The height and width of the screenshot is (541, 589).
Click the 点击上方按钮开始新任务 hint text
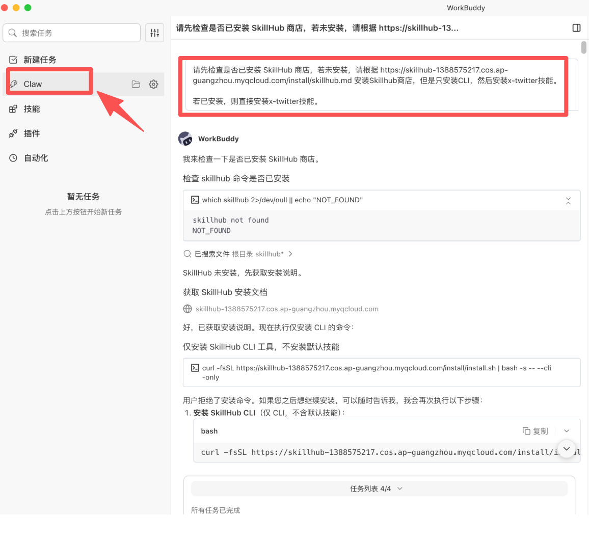coord(84,212)
